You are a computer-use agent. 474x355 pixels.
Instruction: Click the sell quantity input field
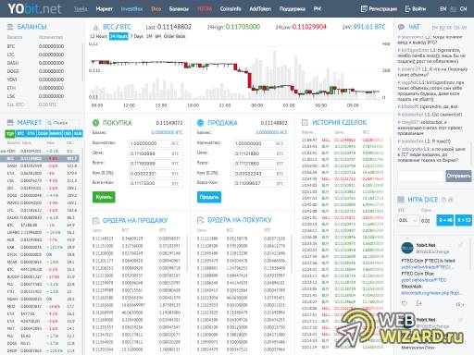click(260, 143)
